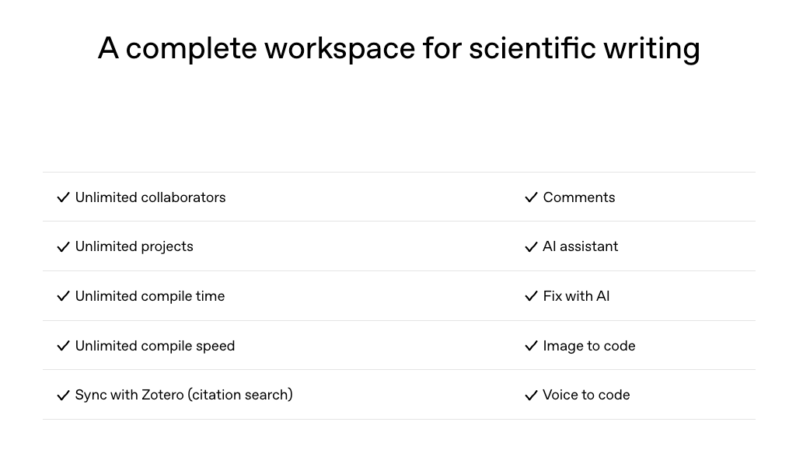This screenshot has width=796, height=464.
Task: Click the Unlimited compile speed label
Action: coord(155,346)
